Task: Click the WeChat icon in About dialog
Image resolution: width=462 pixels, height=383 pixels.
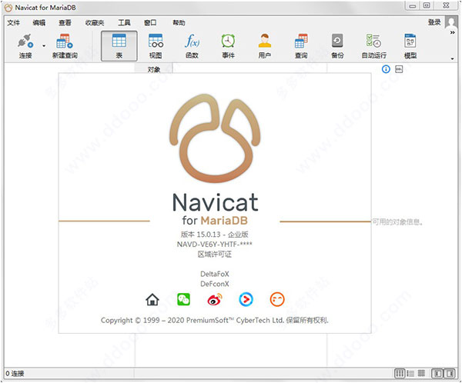Action: (x=183, y=300)
